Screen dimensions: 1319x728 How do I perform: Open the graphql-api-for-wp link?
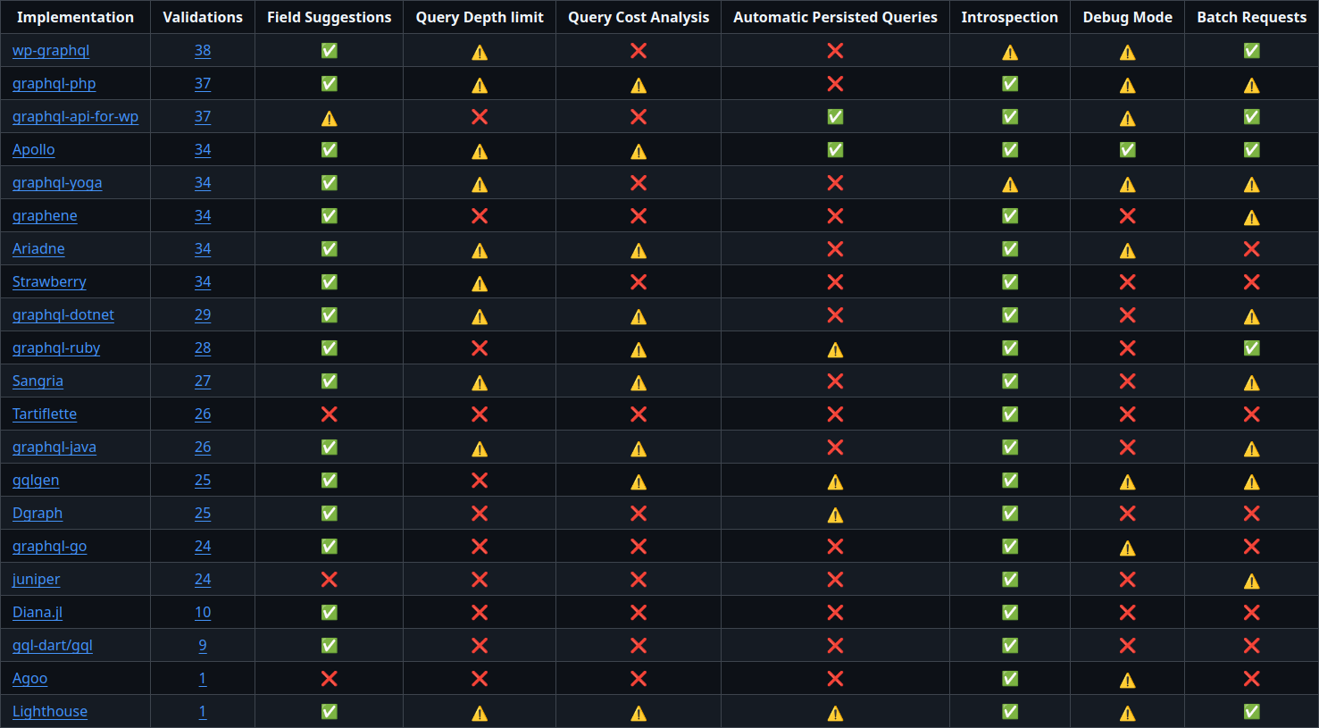click(75, 117)
